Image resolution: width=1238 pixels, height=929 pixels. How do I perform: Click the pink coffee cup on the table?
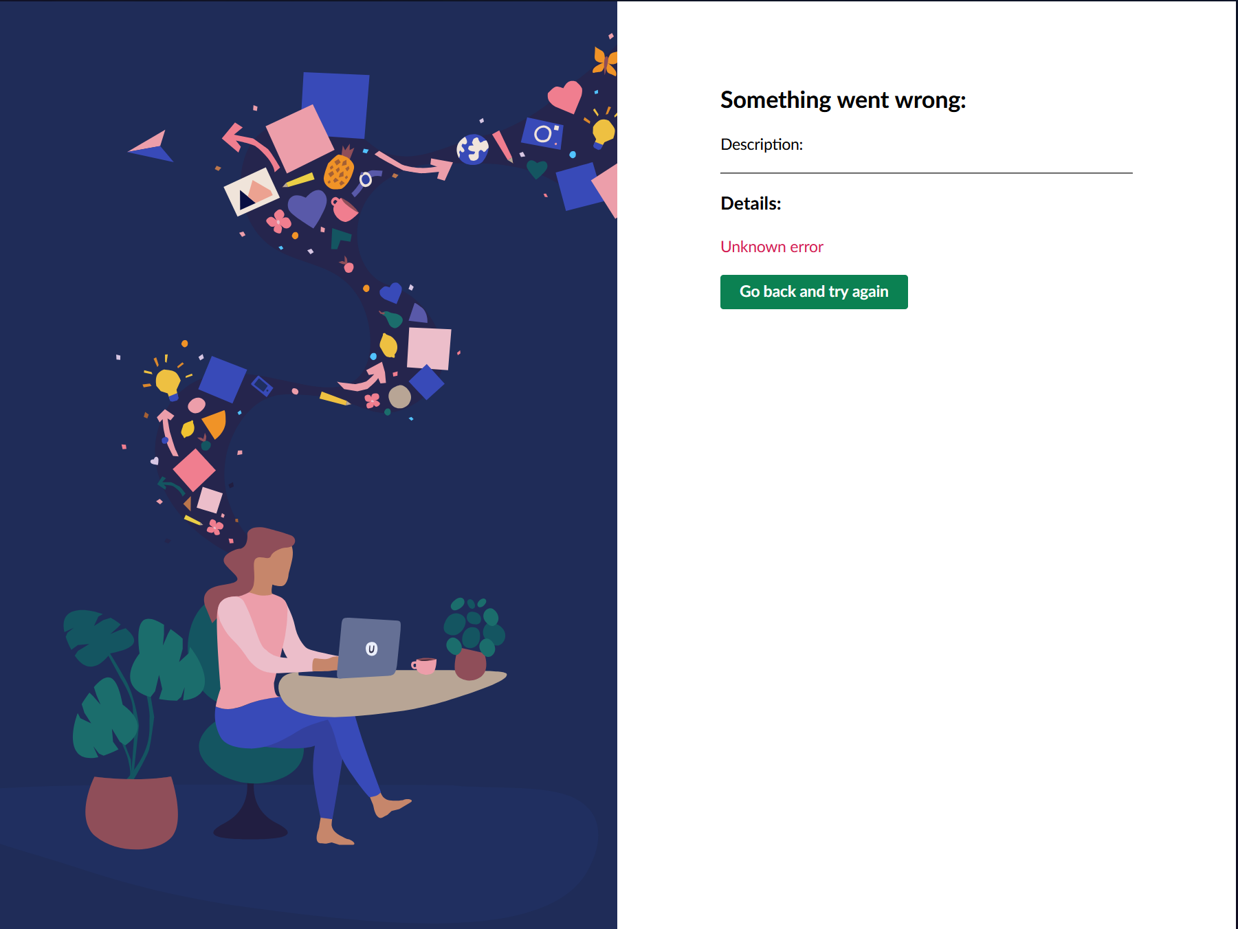[424, 665]
